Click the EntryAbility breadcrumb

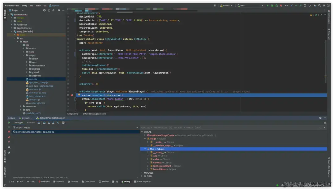click(x=73, y=114)
